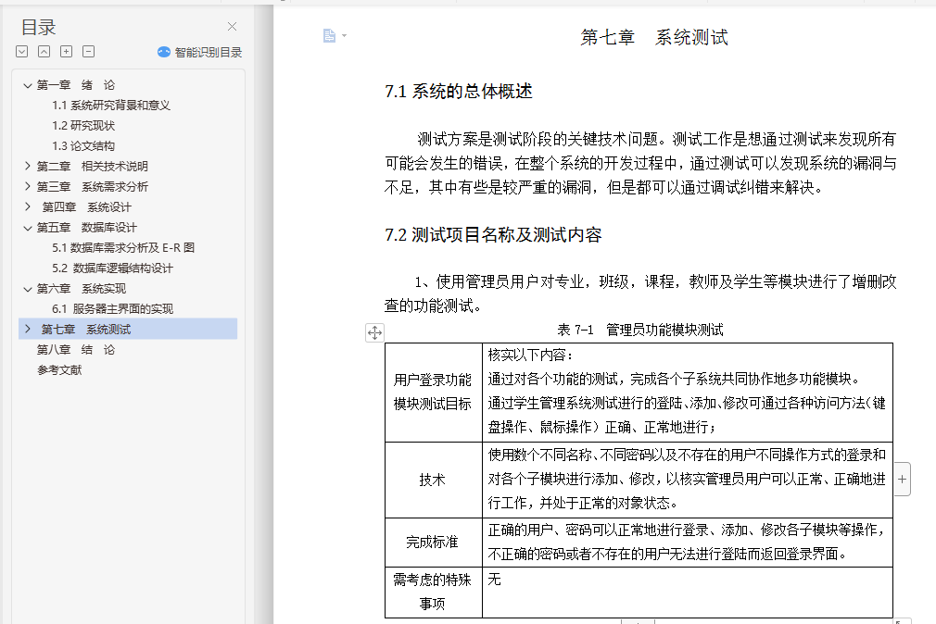Go to 5.1 数据库需求分析及 E-R 图
This screenshot has width=936, height=624.
(x=123, y=247)
